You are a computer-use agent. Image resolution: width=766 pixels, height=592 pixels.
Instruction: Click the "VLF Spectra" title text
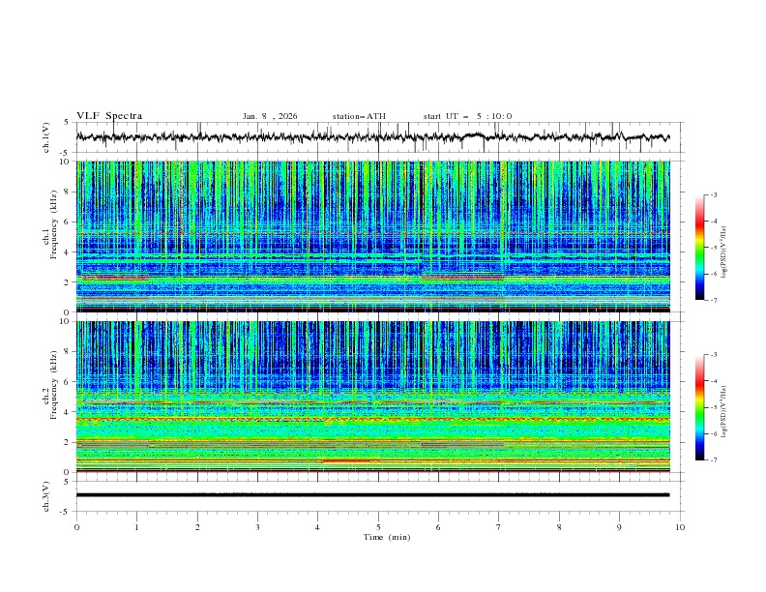[109, 116]
